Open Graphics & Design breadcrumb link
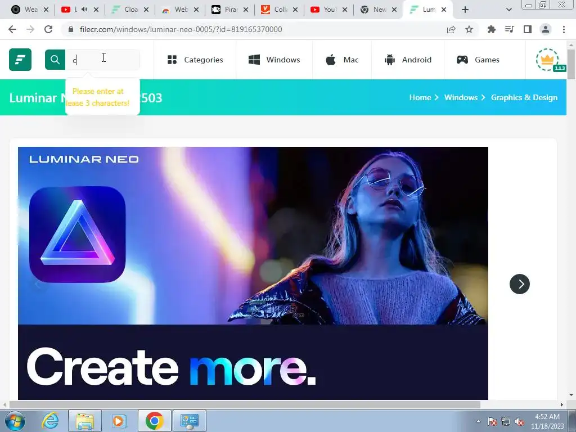The height and width of the screenshot is (432, 576). pyautogui.click(x=524, y=97)
